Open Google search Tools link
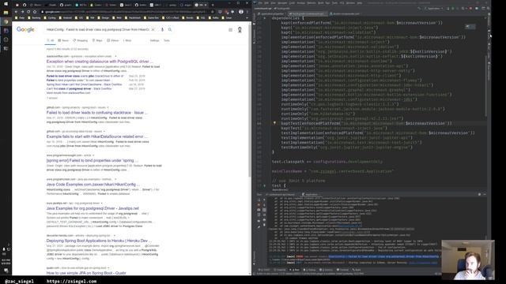Screen dimensions: 506x284 pyautogui.click(x=167, y=40)
